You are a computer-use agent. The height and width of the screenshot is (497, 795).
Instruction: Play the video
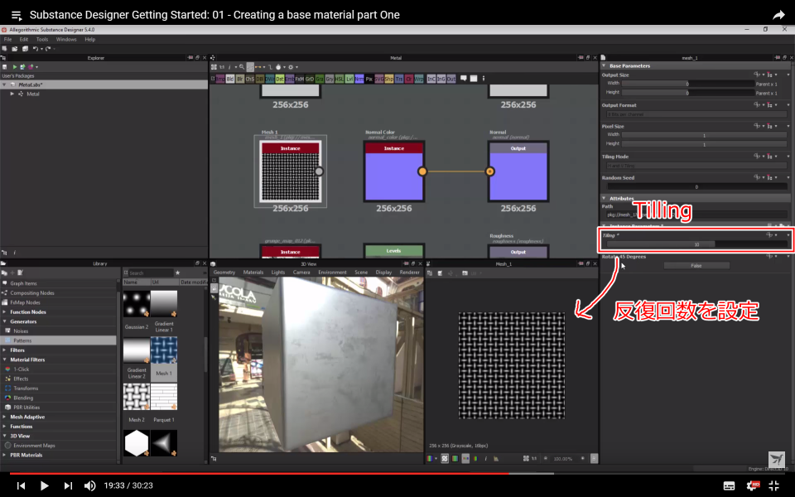44,486
